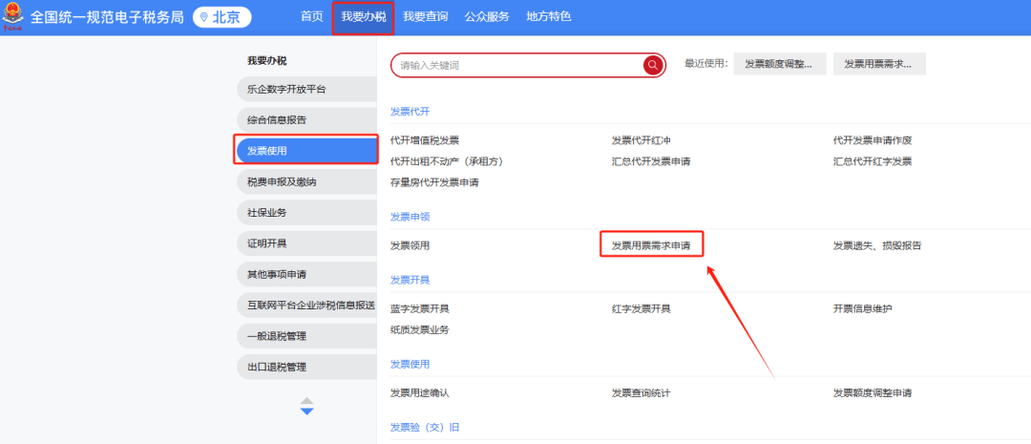Open 乐企数字开放平台 in the sidebar
Screen dimensions: 1031x444
tap(305, 89)
